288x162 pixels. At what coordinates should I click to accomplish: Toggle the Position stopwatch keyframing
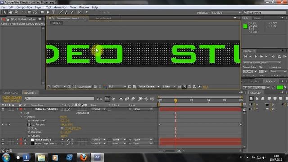(x=29, y=124)
